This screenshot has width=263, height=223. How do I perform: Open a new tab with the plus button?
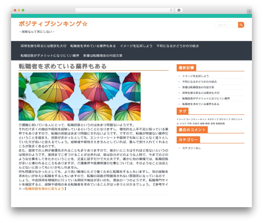[249, 12]
